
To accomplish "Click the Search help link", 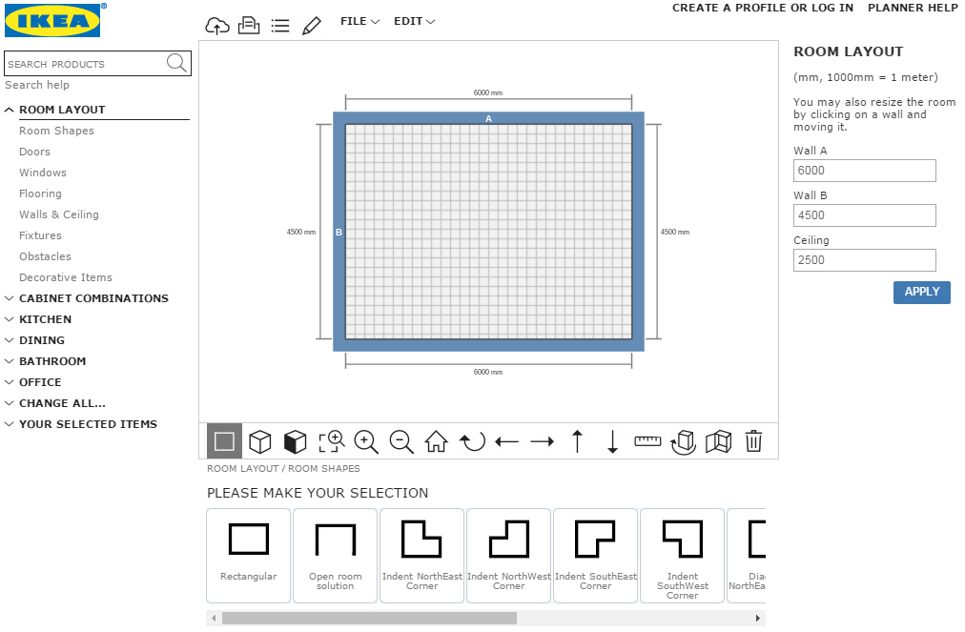I will (x=37, y=85).
